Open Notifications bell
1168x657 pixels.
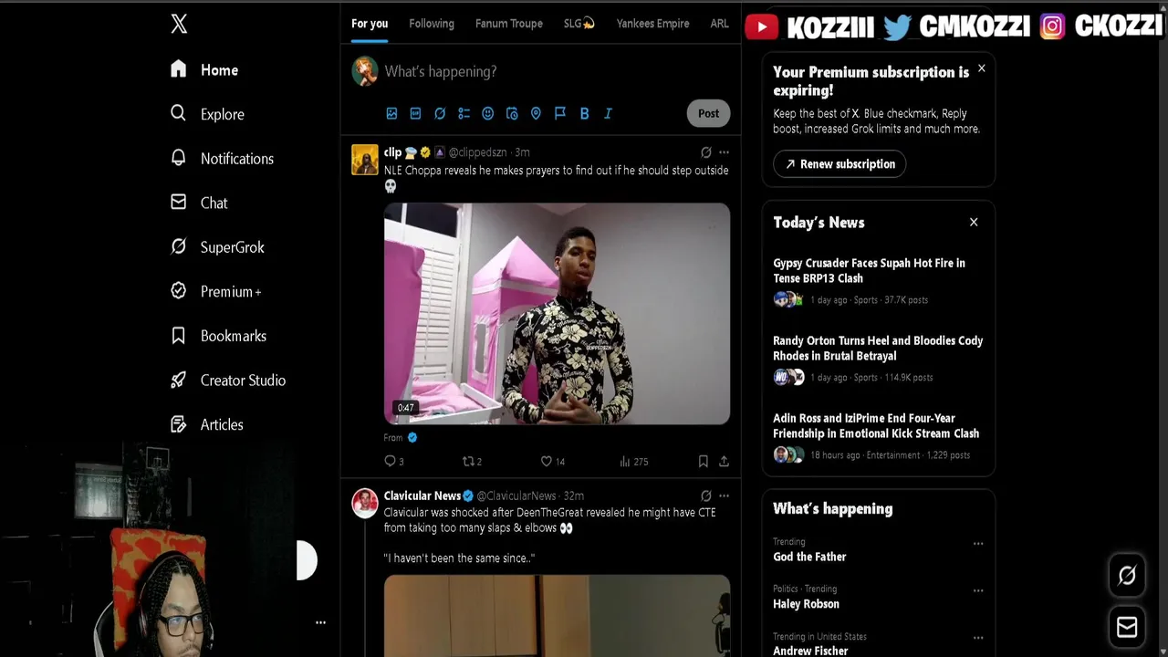[x=222, y=159]
